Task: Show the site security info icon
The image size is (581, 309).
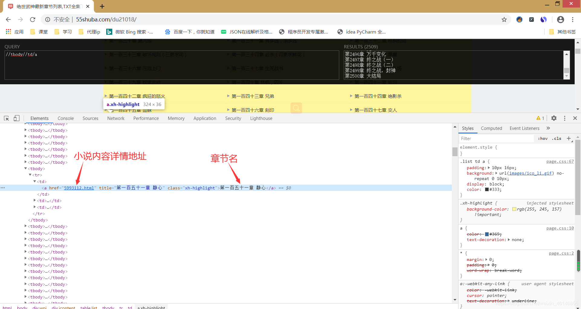Action: pyautogui.click(x=48, y=19)
